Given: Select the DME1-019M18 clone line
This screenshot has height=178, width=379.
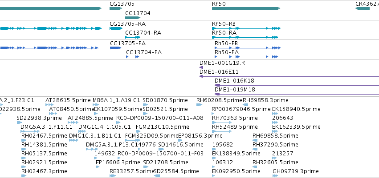Looking at the screenshot, I should (297, 94).
